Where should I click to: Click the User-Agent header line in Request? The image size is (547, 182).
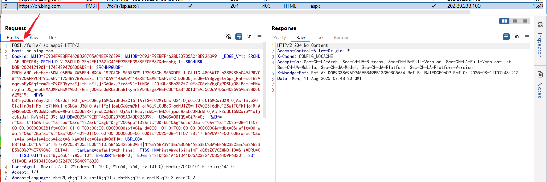click(x=123, y=166)
